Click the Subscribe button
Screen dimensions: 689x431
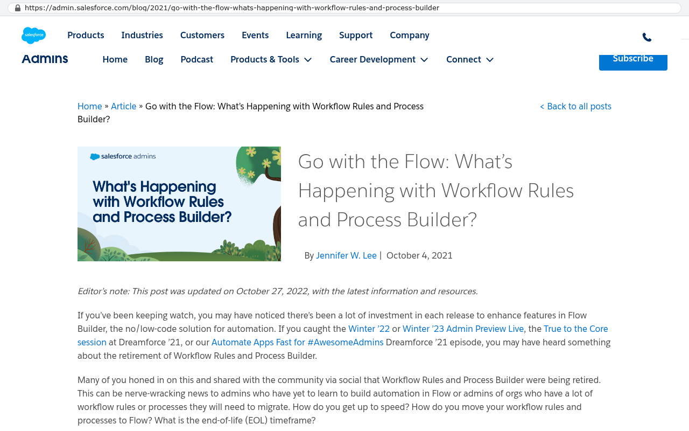pyautogui.click(x=633, y=62)
